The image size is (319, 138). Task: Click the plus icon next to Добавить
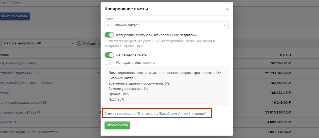[79, 43]
